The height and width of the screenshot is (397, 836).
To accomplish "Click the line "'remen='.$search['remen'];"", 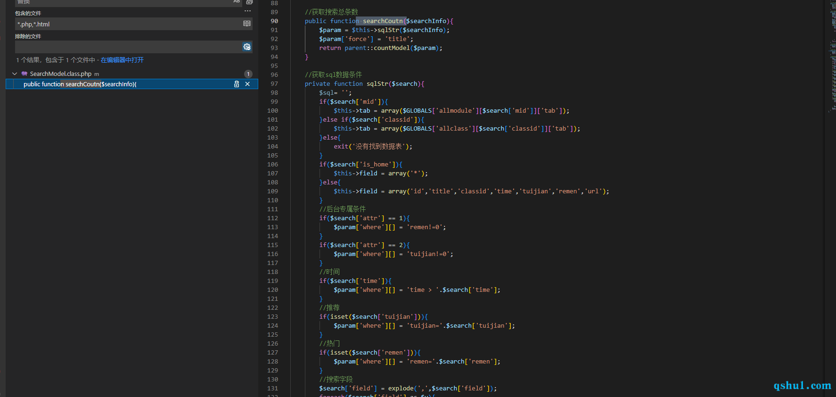I will (417, 361).
